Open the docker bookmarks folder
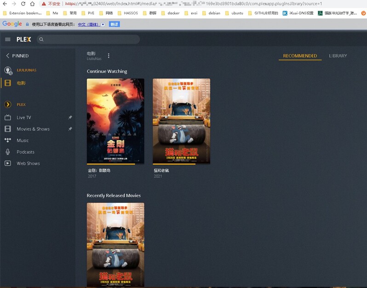Viewport: 367px width, 288px height. click(x=170, y=13)
